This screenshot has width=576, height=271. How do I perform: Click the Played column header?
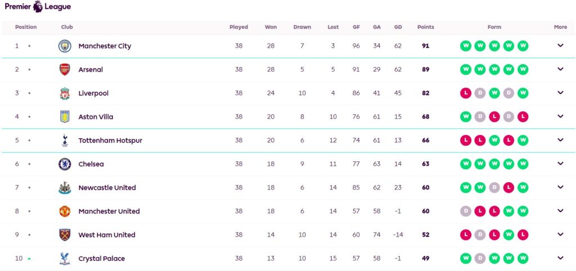(238, 27)
